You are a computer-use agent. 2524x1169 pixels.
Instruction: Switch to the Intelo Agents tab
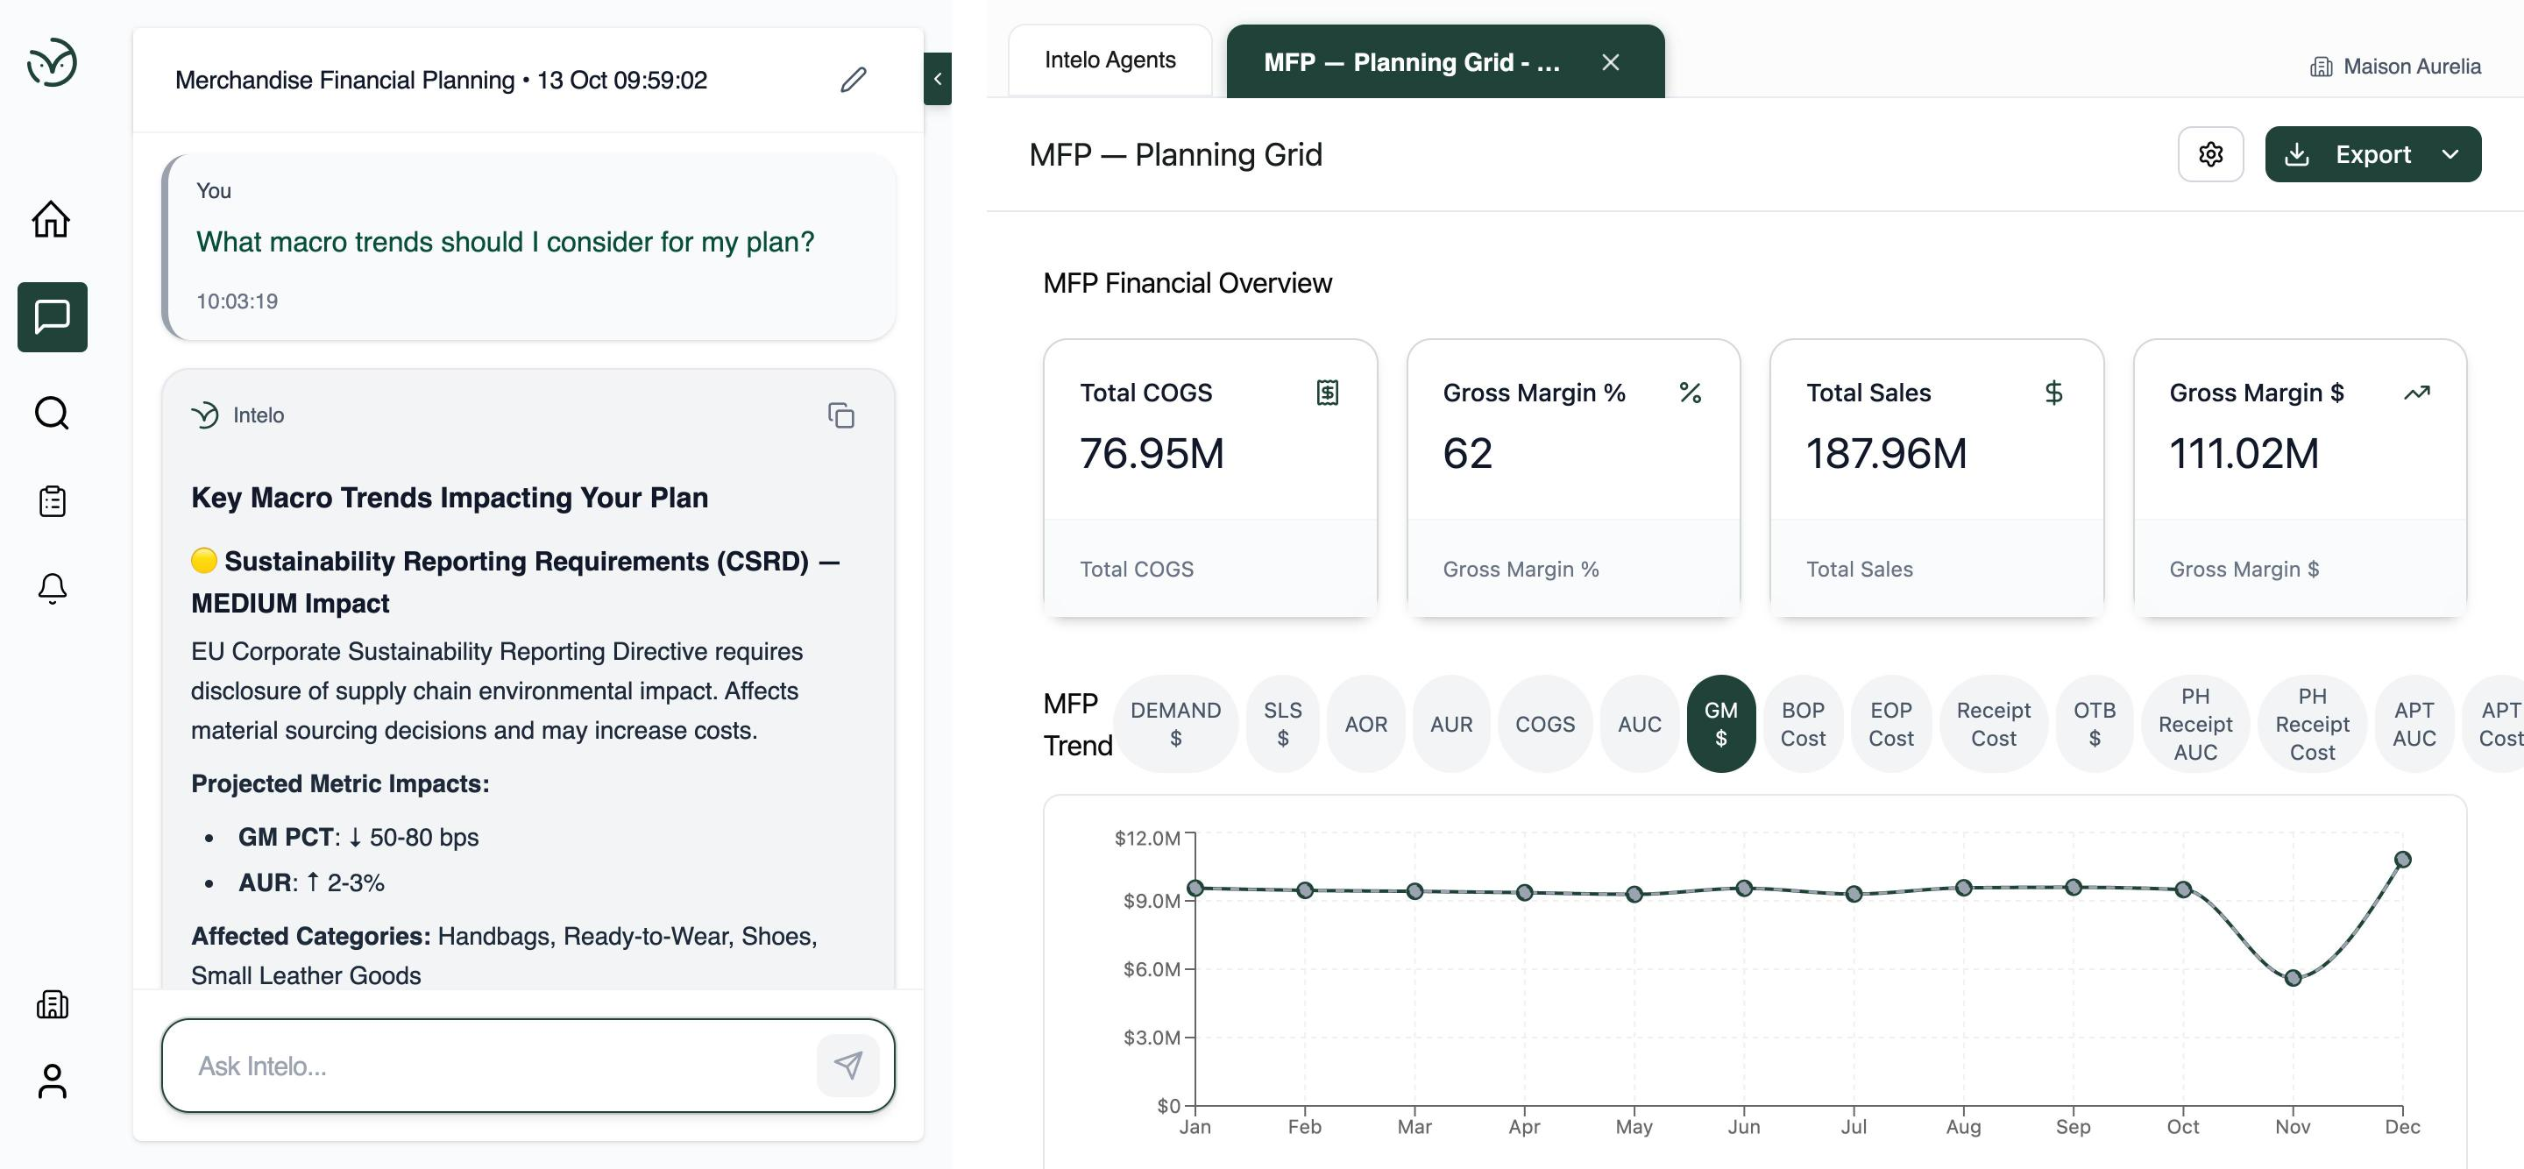1110,60
